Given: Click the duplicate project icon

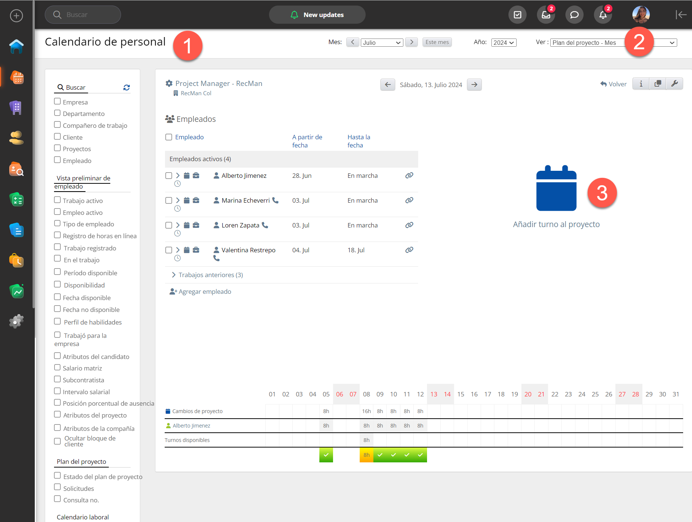Looking at the screenshot, I should [x=658, y=84].
